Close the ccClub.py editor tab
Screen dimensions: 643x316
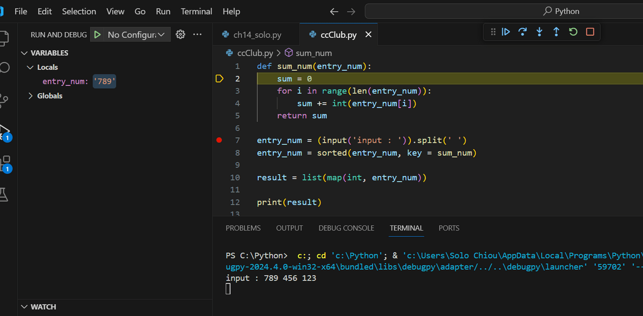(368, 35)
